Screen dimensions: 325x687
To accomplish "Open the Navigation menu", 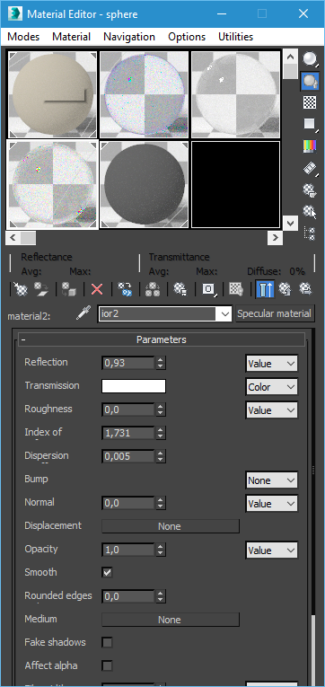I will coord(129,37).
